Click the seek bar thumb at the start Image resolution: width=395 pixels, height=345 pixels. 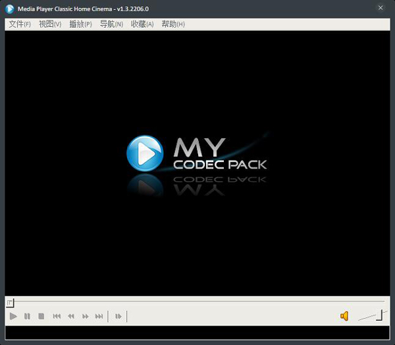pos(10,303)
